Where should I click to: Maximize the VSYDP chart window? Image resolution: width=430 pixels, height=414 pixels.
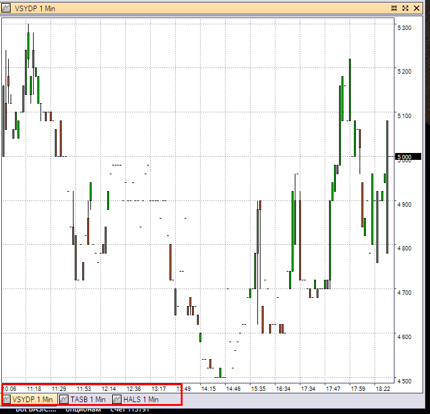[405, 8]
